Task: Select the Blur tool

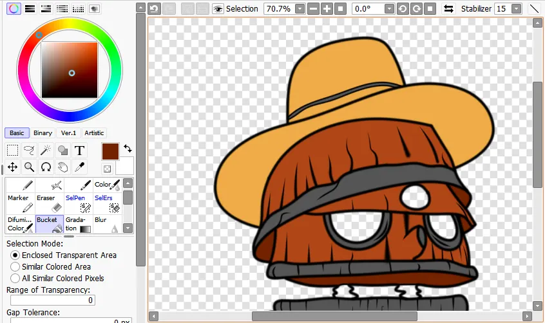Action: tap(108, 224)
